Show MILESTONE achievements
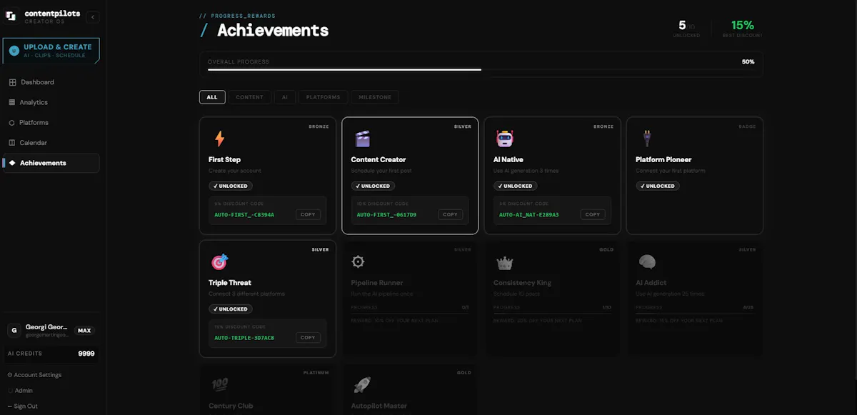857x415 pixels. click(x=375, y=97)
